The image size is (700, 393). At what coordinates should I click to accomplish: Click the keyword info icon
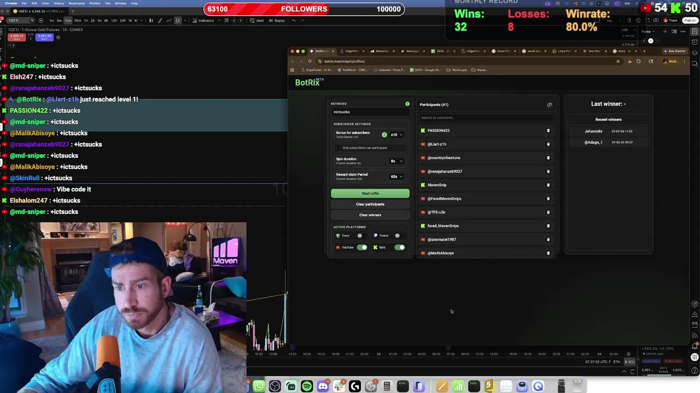click(407, 104)
